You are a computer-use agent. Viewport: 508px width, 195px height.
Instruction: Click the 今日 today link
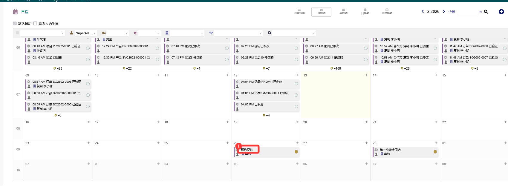tap(452, 12)
